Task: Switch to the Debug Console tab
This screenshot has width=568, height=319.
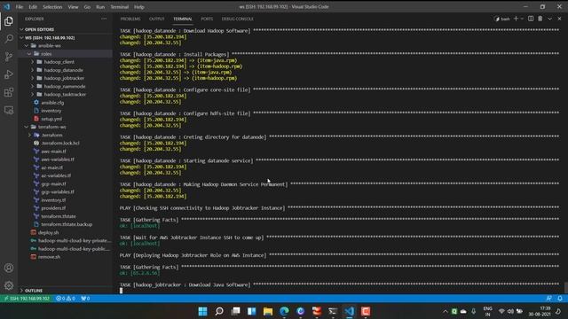Action: 238,19
